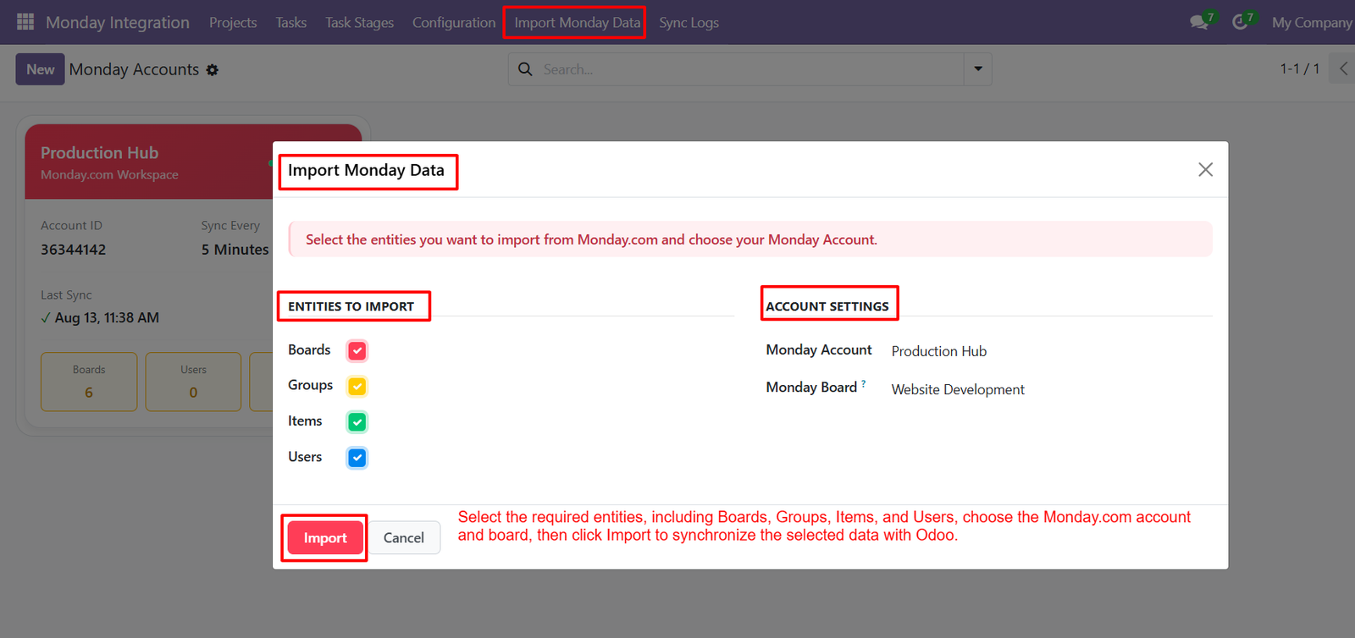The width and height of the screenshot is (1355, 638).
Task: Open the Sync Logs menu
Action: pyautogui.click(x=689, y=23)
